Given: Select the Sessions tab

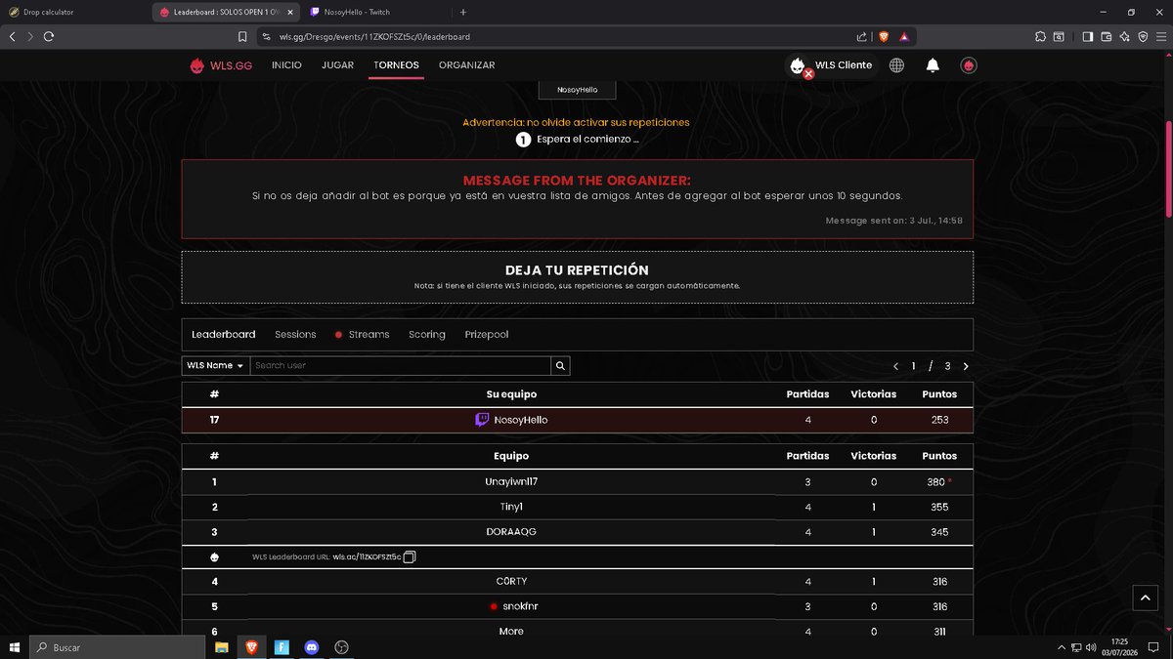Looking at the screenshot, I should [x=295, y=334].
